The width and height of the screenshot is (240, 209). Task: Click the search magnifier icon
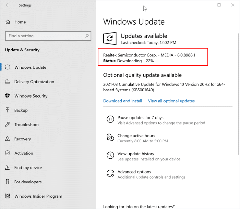[x=87, y=36]
